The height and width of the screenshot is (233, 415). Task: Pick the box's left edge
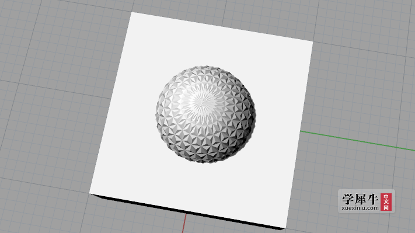tap(111, 103)
